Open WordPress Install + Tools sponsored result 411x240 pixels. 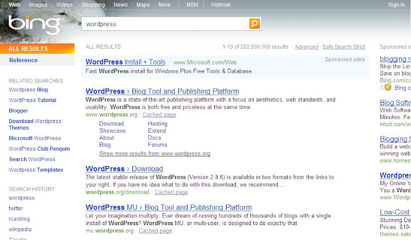[125, 62]
